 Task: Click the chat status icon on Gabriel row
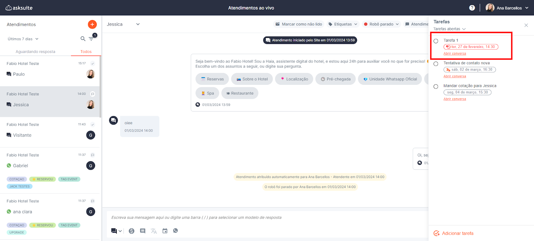93,155
